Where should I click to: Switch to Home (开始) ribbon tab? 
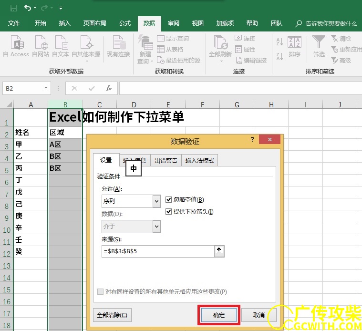click(x=41, y=23)
